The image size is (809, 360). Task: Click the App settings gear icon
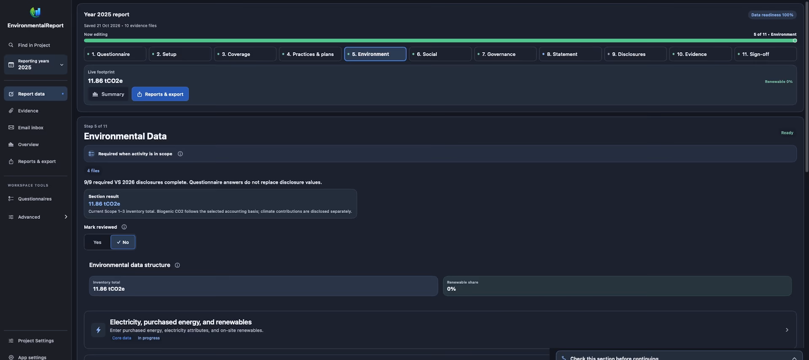(11, 357)
